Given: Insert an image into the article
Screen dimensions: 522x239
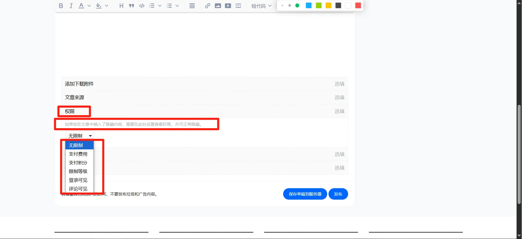Looking at the screenshot, I should click(x=218, y=6).
